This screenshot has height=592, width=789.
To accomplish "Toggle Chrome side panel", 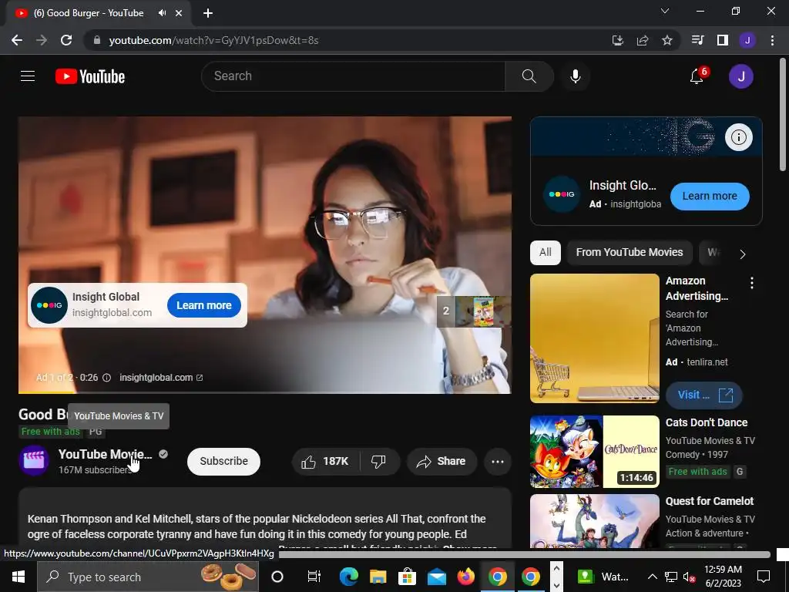I will pos(723,40).
